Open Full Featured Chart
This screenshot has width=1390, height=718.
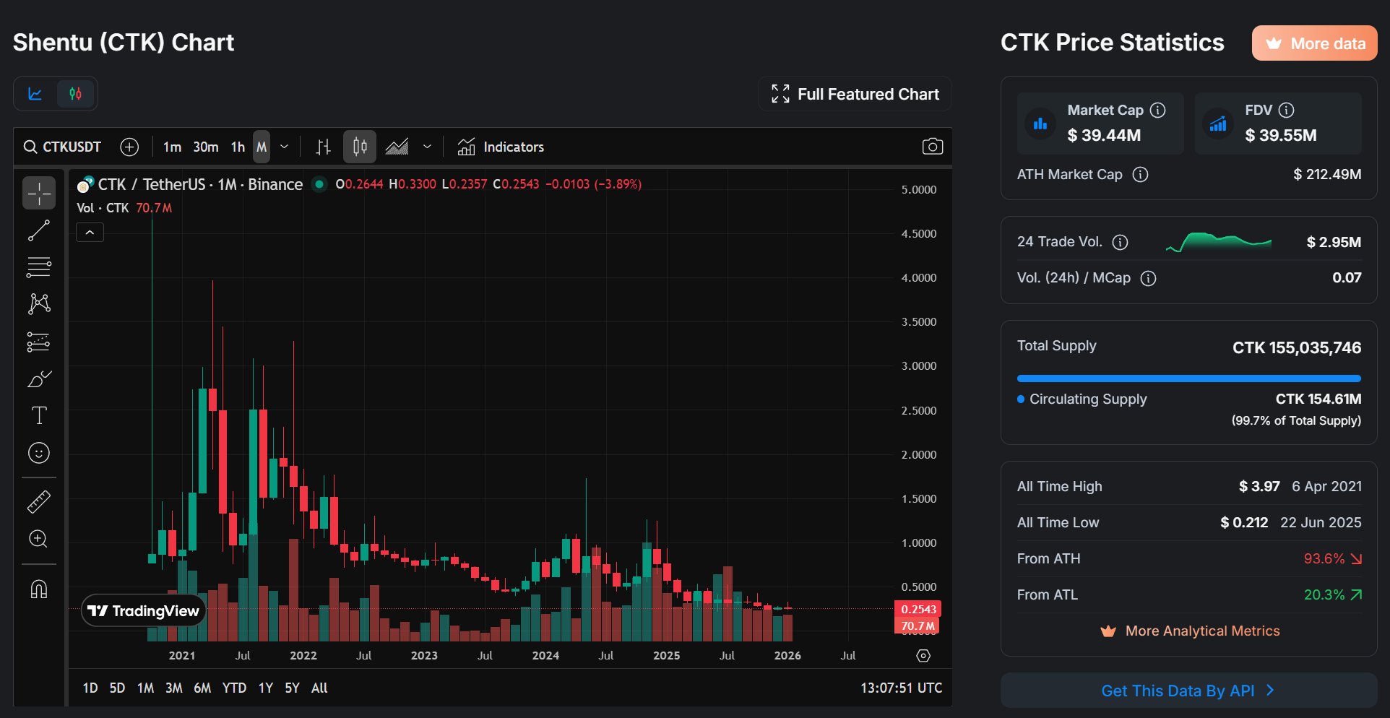855,94
